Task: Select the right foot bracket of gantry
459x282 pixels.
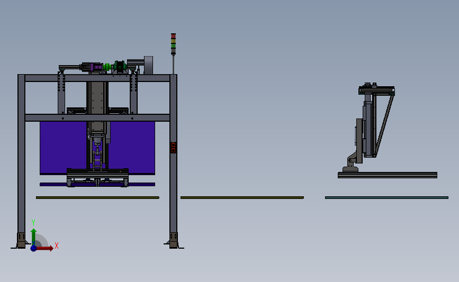Action: (x=174, y=240)
